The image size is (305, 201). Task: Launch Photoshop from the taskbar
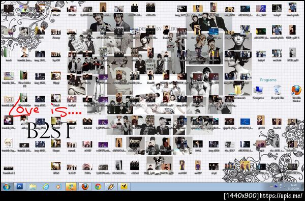pos(20,187)
